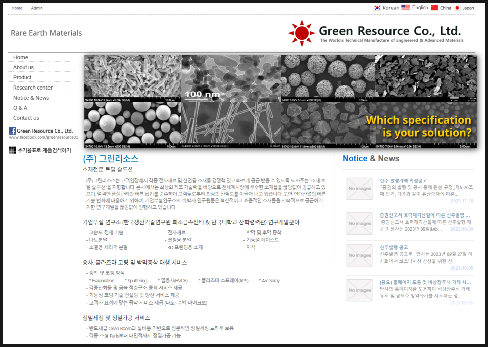The image size is (488, 347).
Task: Click the nanowires SEM image
Action: coord(231,125)
